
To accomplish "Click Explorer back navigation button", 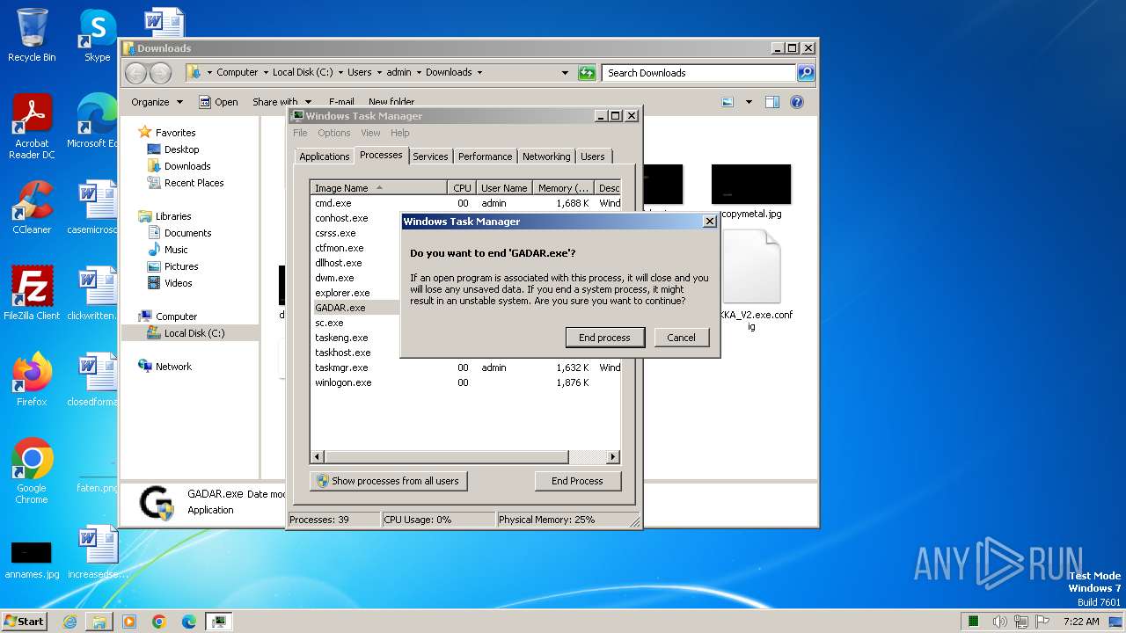I will [135, 73].
